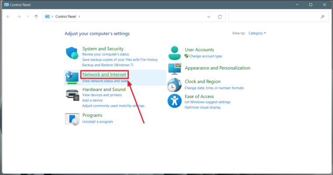
Task: Open Clock and Region category
Action: tap(202, 81)
